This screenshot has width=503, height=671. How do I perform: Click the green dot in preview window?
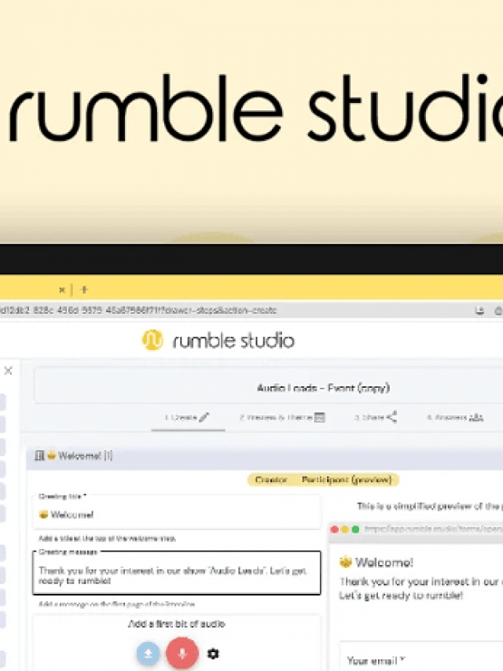[x=355, y=529]
